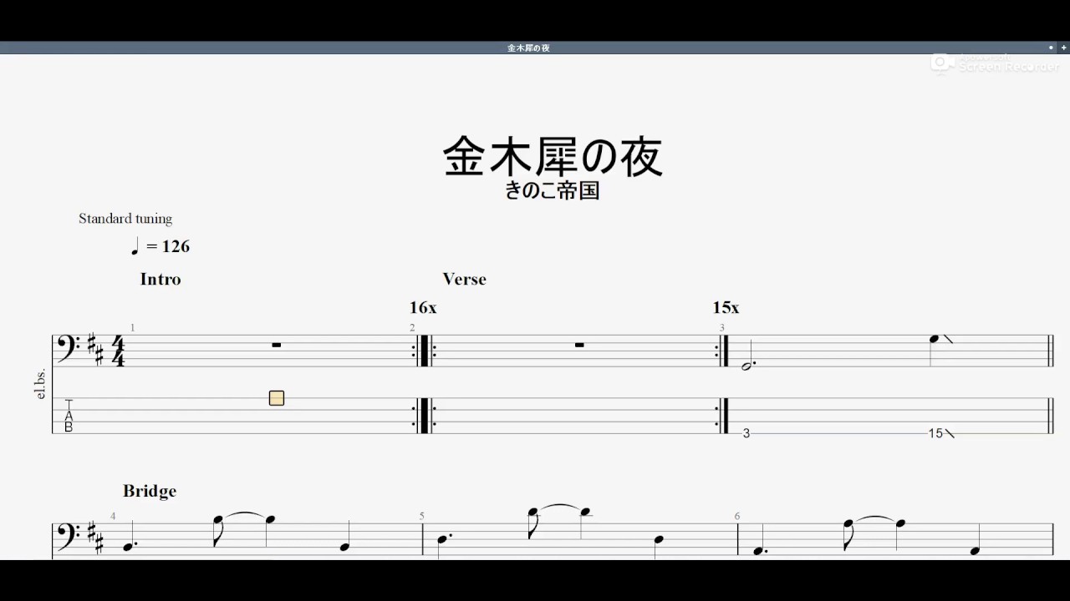Click the yellow cursor box on the tab staff
Image resolution: width=1070 pixels, height=601 pixels.
277,398
